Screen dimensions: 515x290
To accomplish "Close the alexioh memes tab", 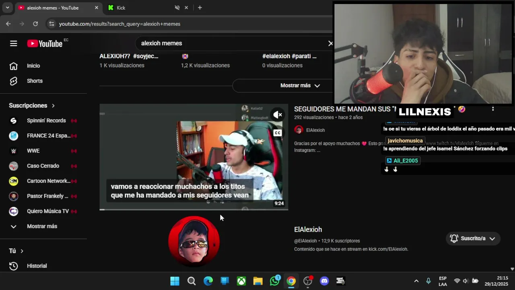I will [97, 8].
